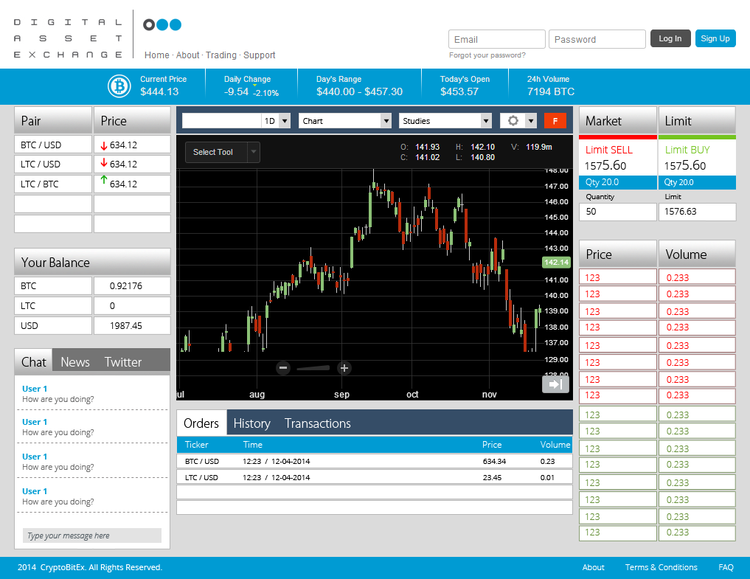Expand the Chart type dropdown

pos(386,121)
